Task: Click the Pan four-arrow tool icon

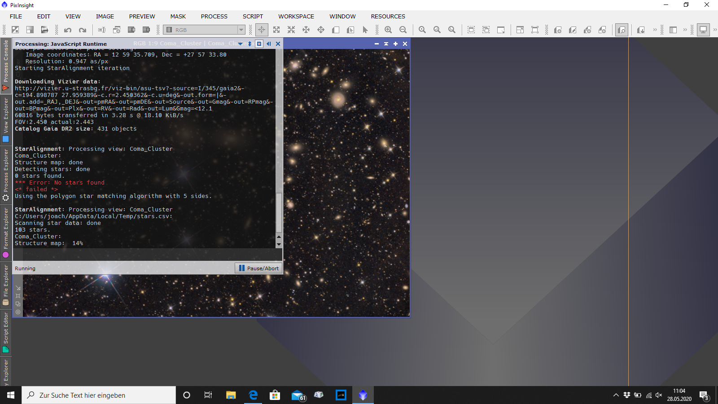Action: 321,30
